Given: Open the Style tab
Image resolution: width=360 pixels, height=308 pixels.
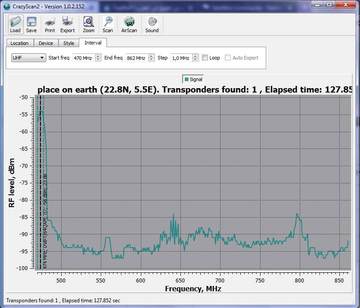Looking at the screenshot, I should click(69, 43).
